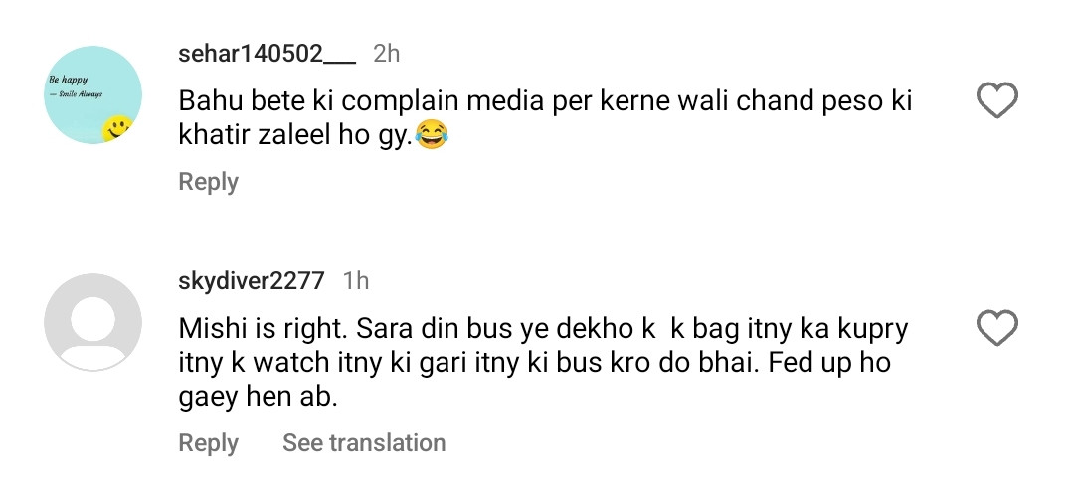
Task: Select the 'Bahu bete ki complain' comment line
Action: pos(544,101)
